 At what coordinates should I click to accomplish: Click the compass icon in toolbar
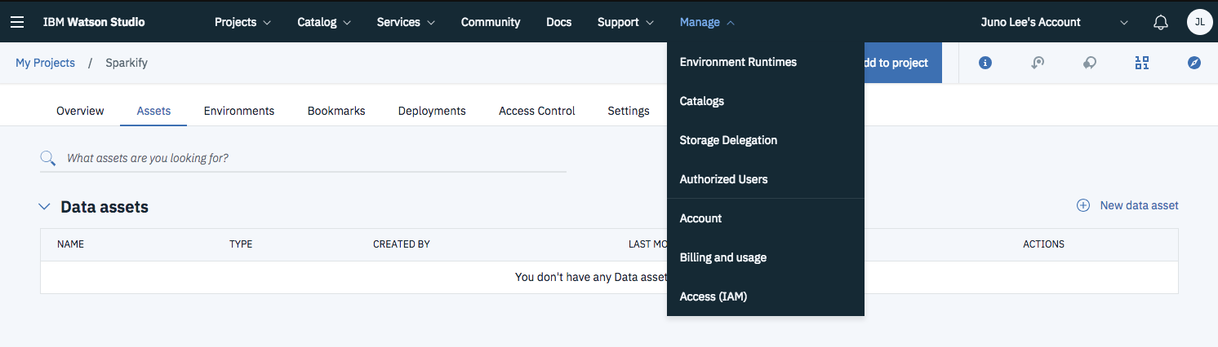[1194, 63]
